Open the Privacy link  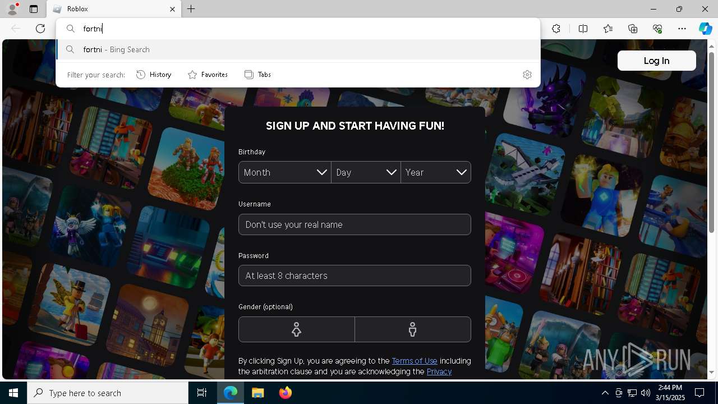[439, 371]
